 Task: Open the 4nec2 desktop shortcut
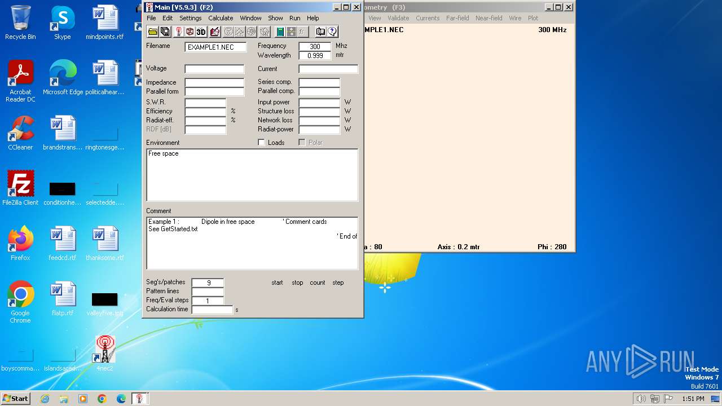pyautogui.click(x=104, y=354)
